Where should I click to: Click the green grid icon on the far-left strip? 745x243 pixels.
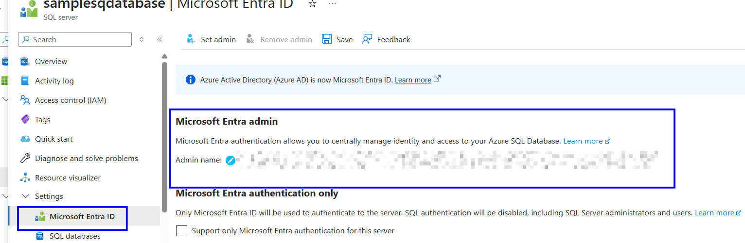5,81
